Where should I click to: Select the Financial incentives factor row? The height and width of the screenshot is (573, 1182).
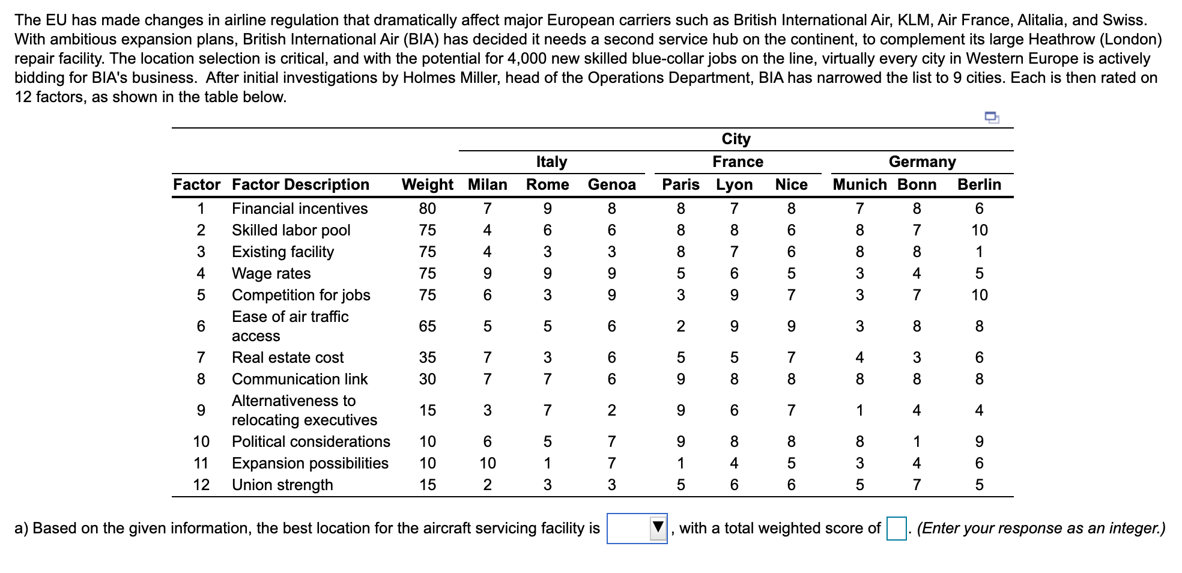[x=299, y=208]
